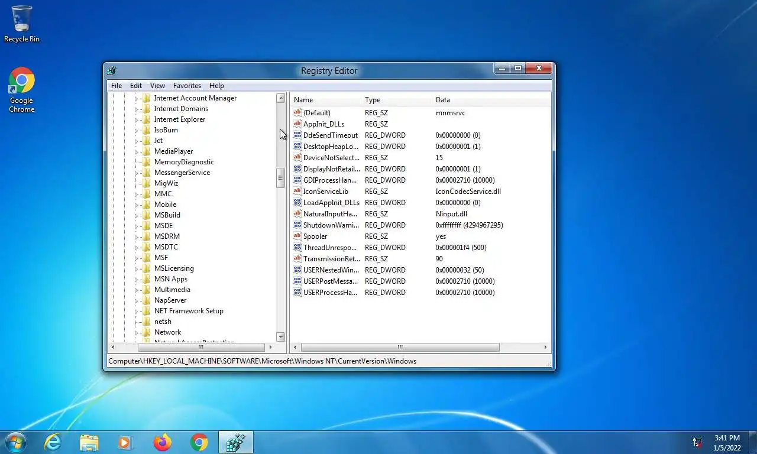Click the tree pane scroll down arrow
This screenshot has width=757, height=454.
280,337
